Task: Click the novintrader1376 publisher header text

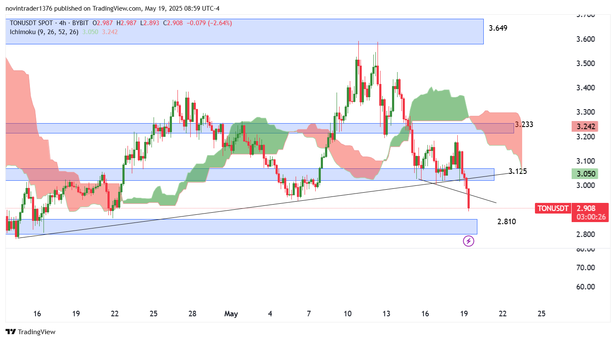Action: 29,9
